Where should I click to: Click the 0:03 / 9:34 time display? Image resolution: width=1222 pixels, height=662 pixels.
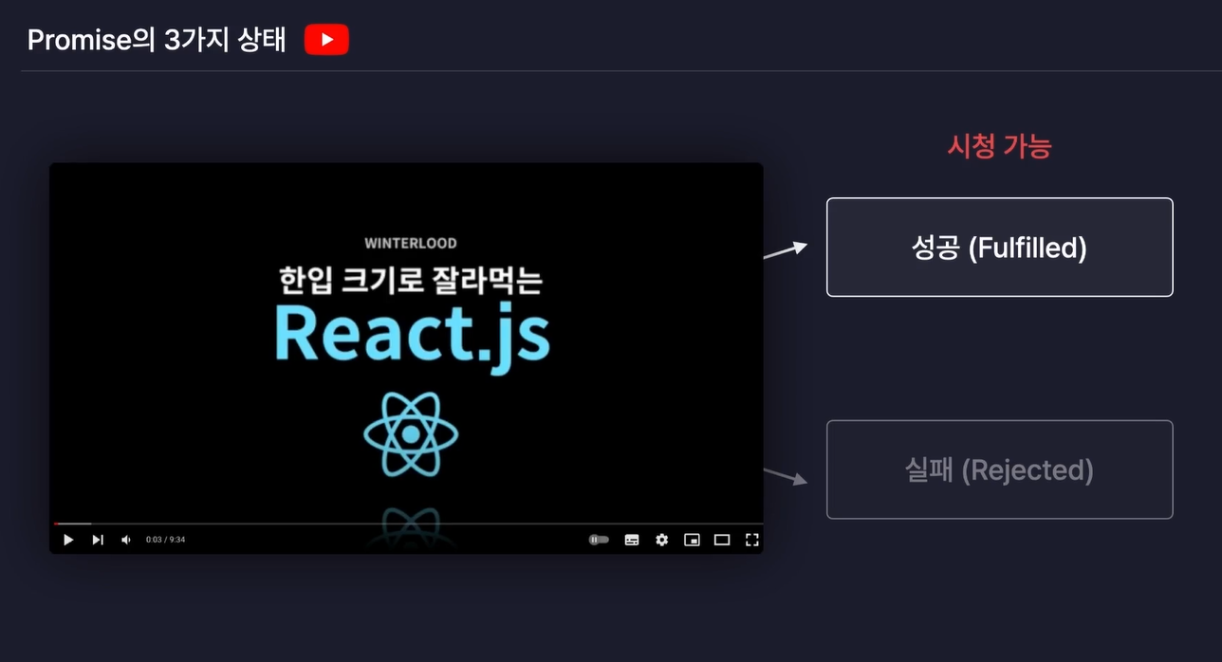click(x=165, y=540)
